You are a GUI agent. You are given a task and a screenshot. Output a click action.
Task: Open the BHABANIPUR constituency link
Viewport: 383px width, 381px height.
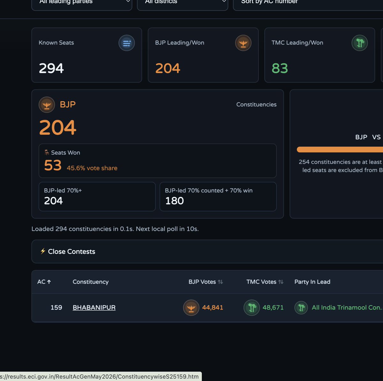tap(94, 308)
